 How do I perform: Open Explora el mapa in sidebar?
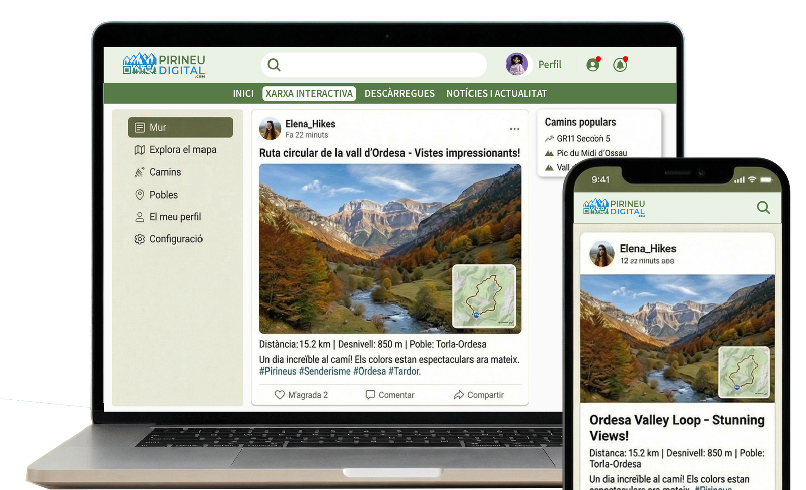click(182, 150)
